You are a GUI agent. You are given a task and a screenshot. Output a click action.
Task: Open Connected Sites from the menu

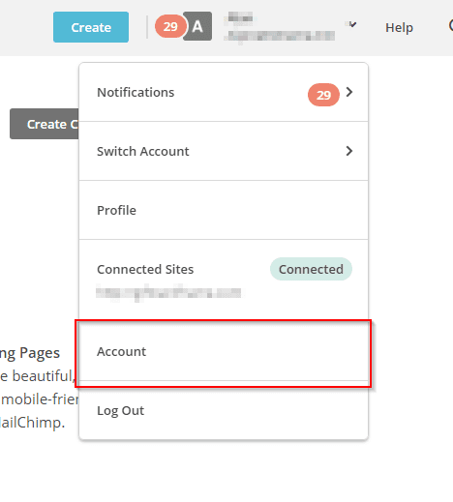(145, 269)
